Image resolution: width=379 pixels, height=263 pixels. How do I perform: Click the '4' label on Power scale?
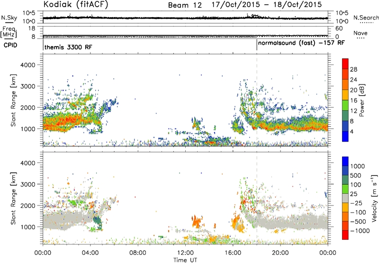pos(352,131)
